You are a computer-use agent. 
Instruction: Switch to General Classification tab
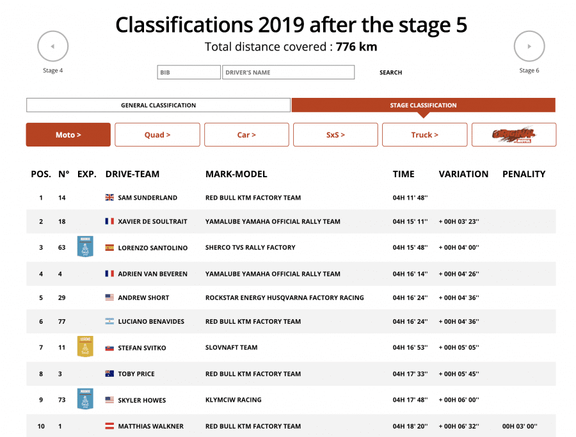click(x=158, y=106)
